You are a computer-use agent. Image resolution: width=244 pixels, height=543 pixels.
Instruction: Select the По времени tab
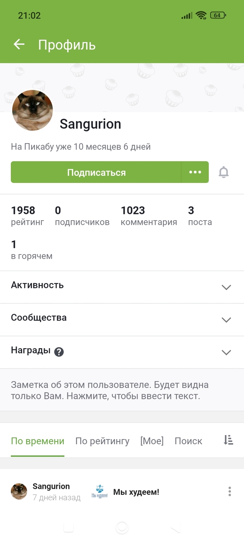pos(38,441)
